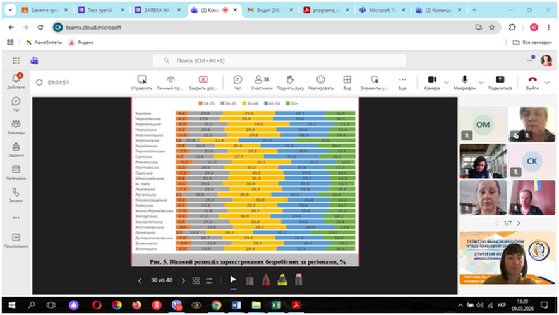Open the meeting chat panel
This screenshot has height=315, width=559.
pyautogui.click(x=237, y=83)
